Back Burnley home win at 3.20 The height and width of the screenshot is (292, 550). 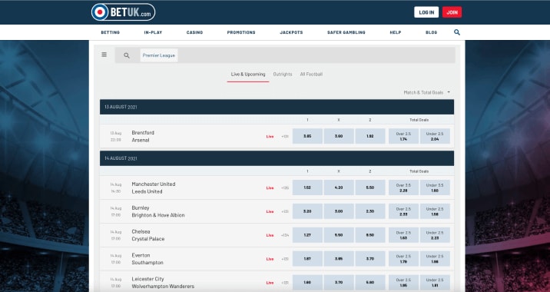point(307,211)
